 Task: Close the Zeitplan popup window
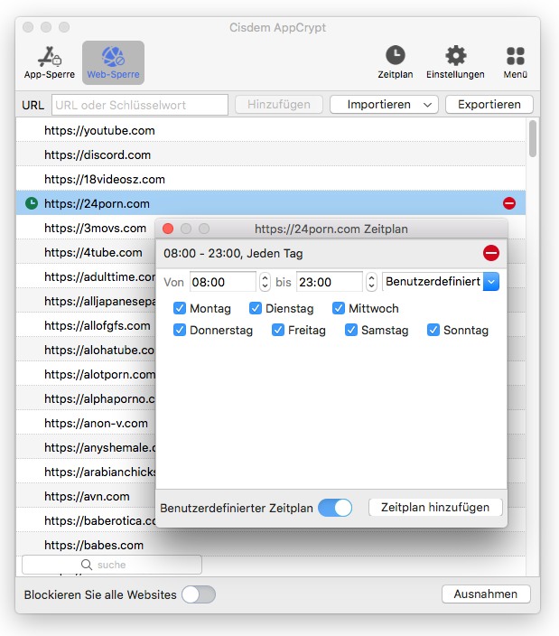168,229
